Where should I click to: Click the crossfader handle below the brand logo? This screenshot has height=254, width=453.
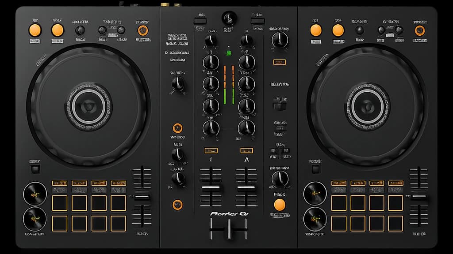tap(229, 229)
